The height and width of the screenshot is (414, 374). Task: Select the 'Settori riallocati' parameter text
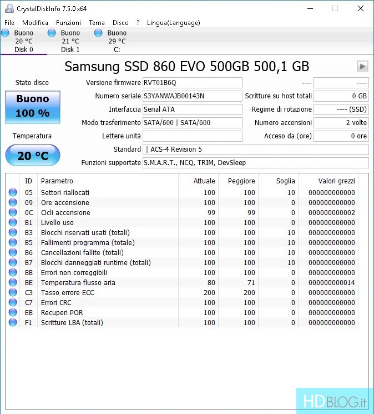[65, 192]
